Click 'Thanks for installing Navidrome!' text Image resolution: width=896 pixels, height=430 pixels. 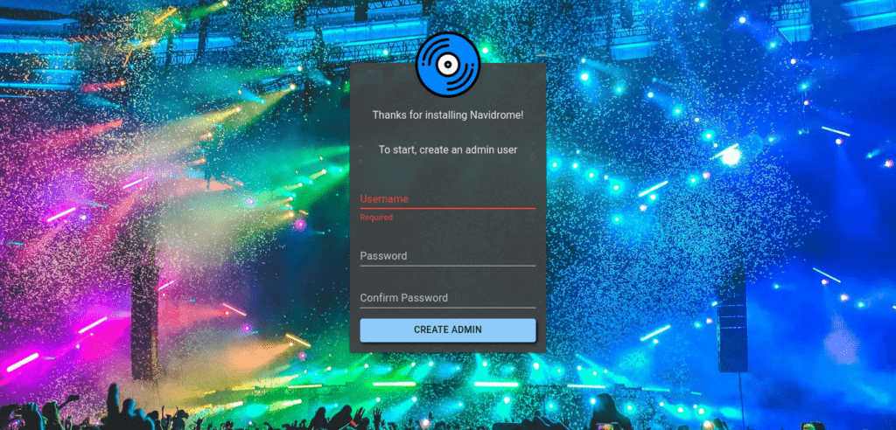pos(447,114)
